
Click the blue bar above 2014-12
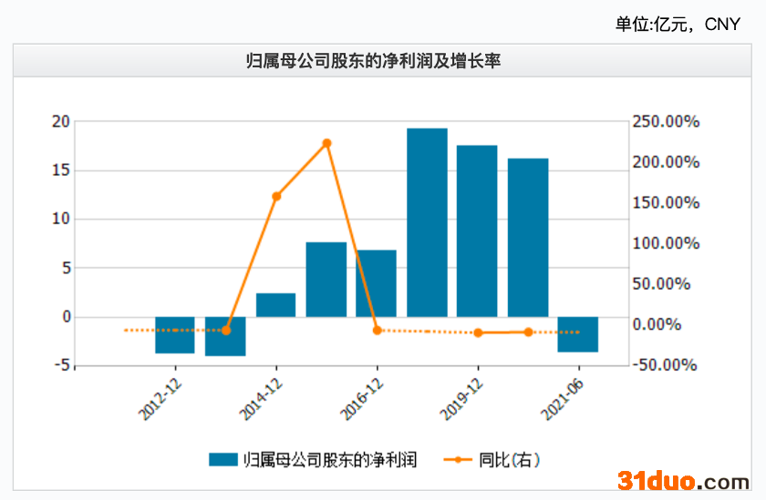[275, 305]
